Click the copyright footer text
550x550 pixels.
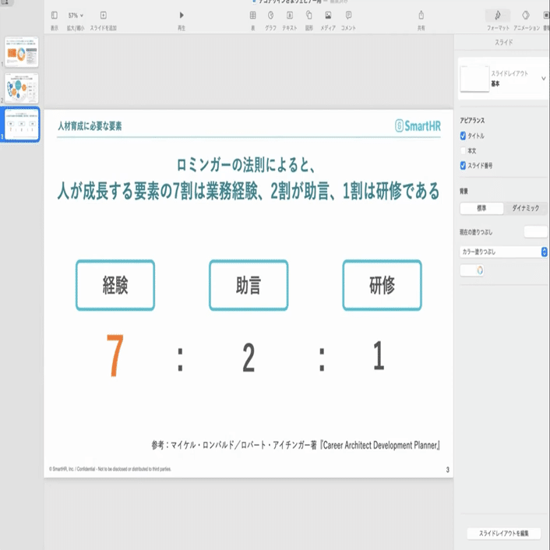pos(110,469)
